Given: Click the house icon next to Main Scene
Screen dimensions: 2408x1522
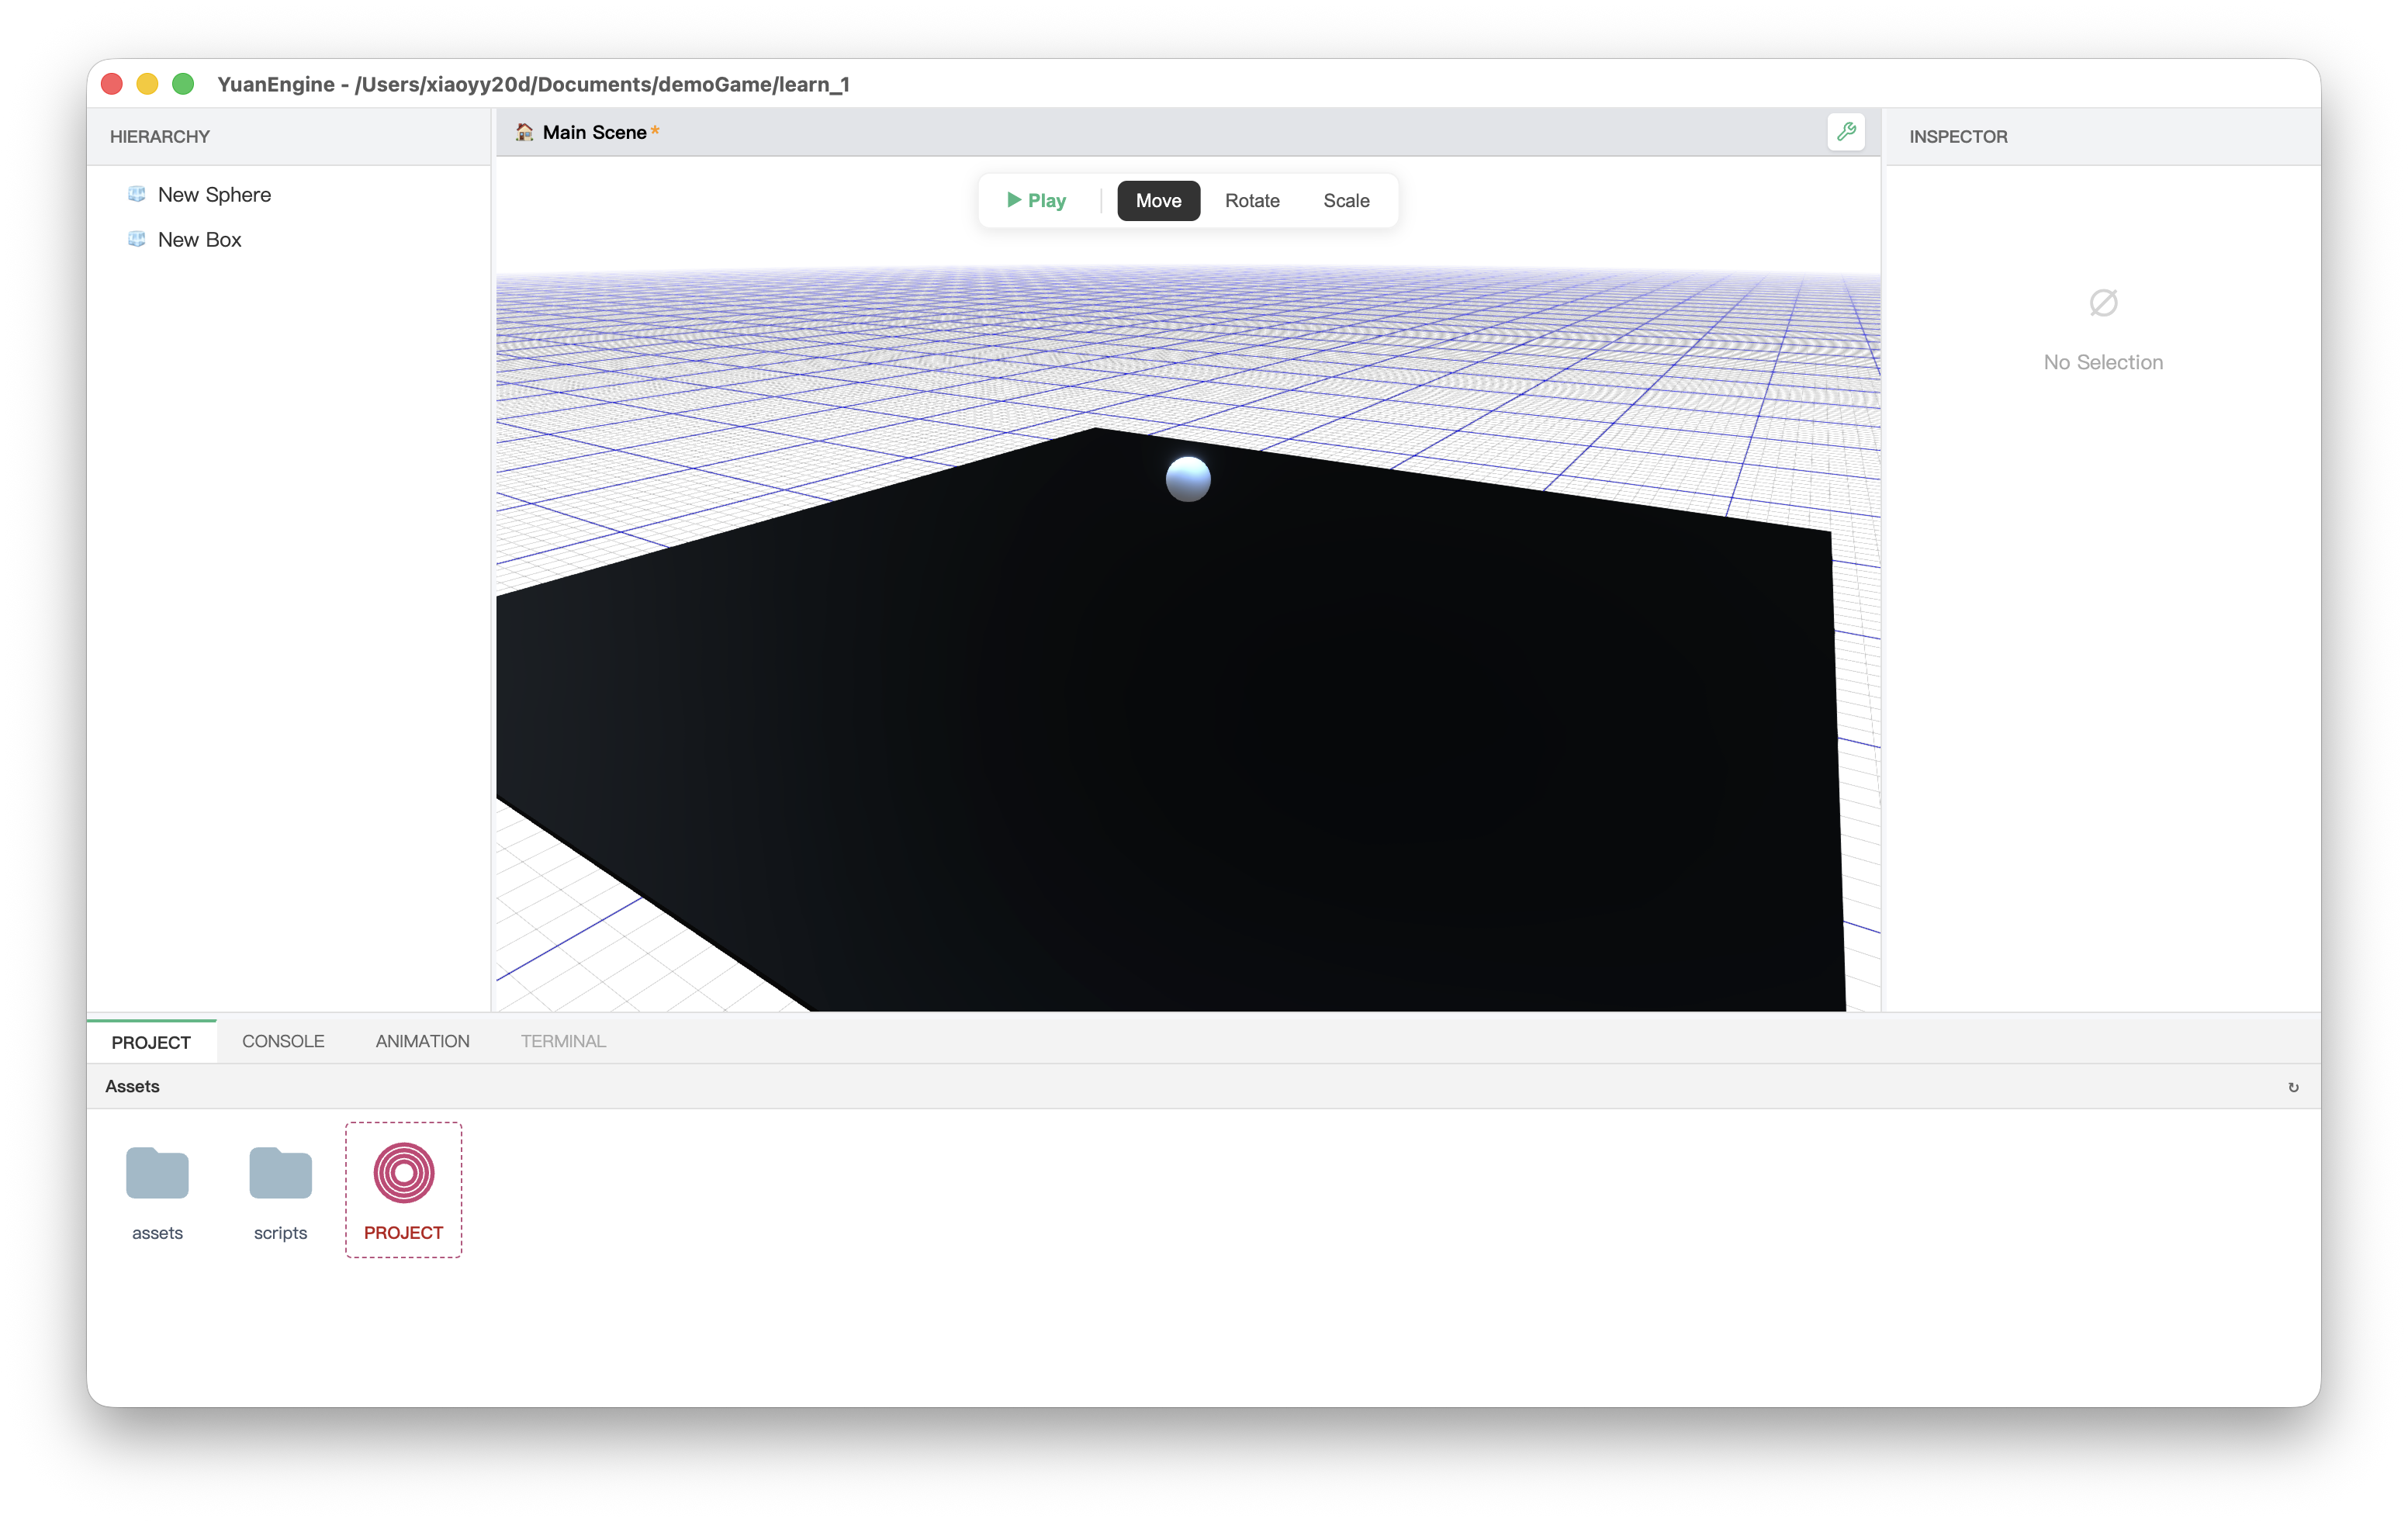Looking at the screenshot, I should coord(524,132).
